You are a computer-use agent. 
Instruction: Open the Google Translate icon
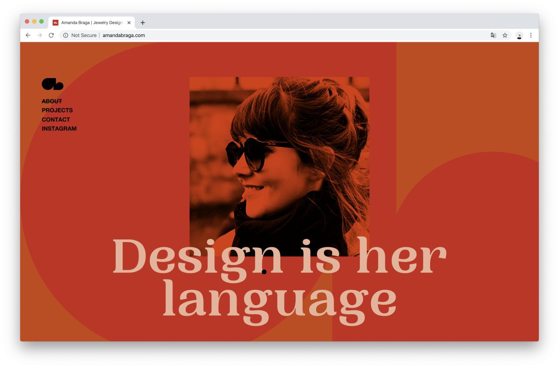493,35
